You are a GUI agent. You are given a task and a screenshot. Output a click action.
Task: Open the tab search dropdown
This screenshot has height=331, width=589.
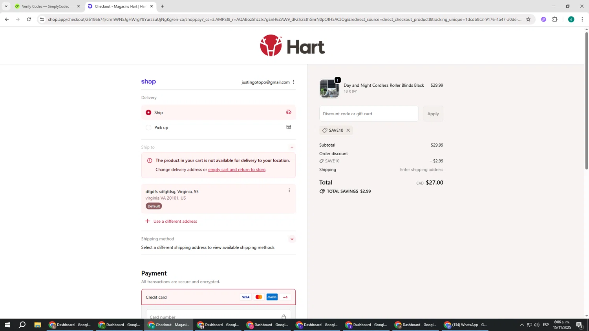(x=6, y=6)
